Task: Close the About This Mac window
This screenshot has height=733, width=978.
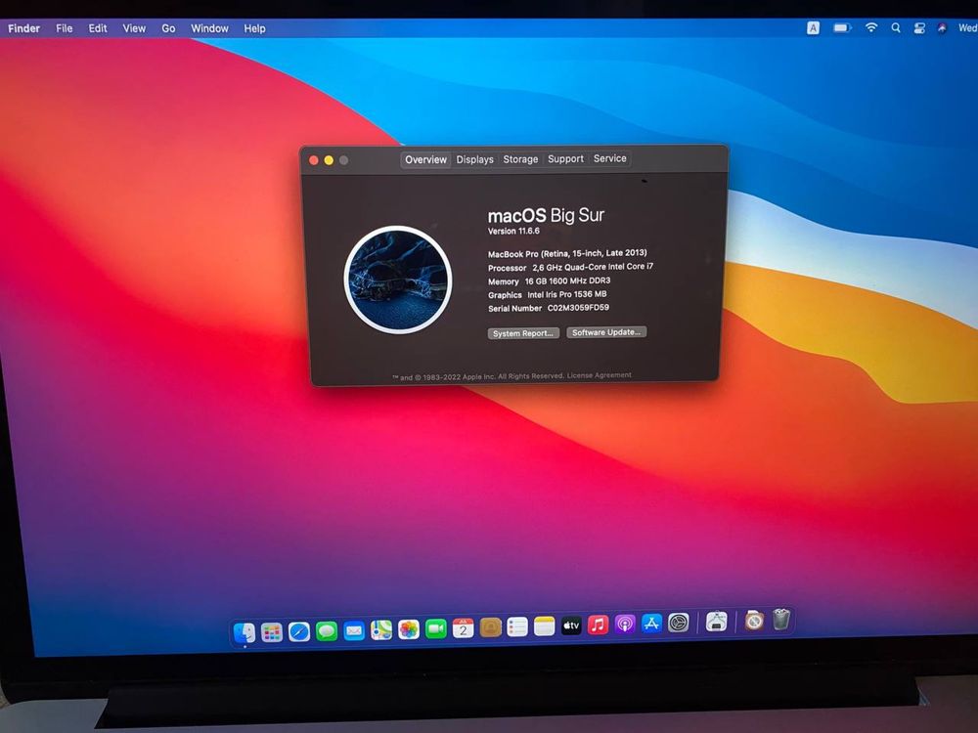Action: point(314,160)
